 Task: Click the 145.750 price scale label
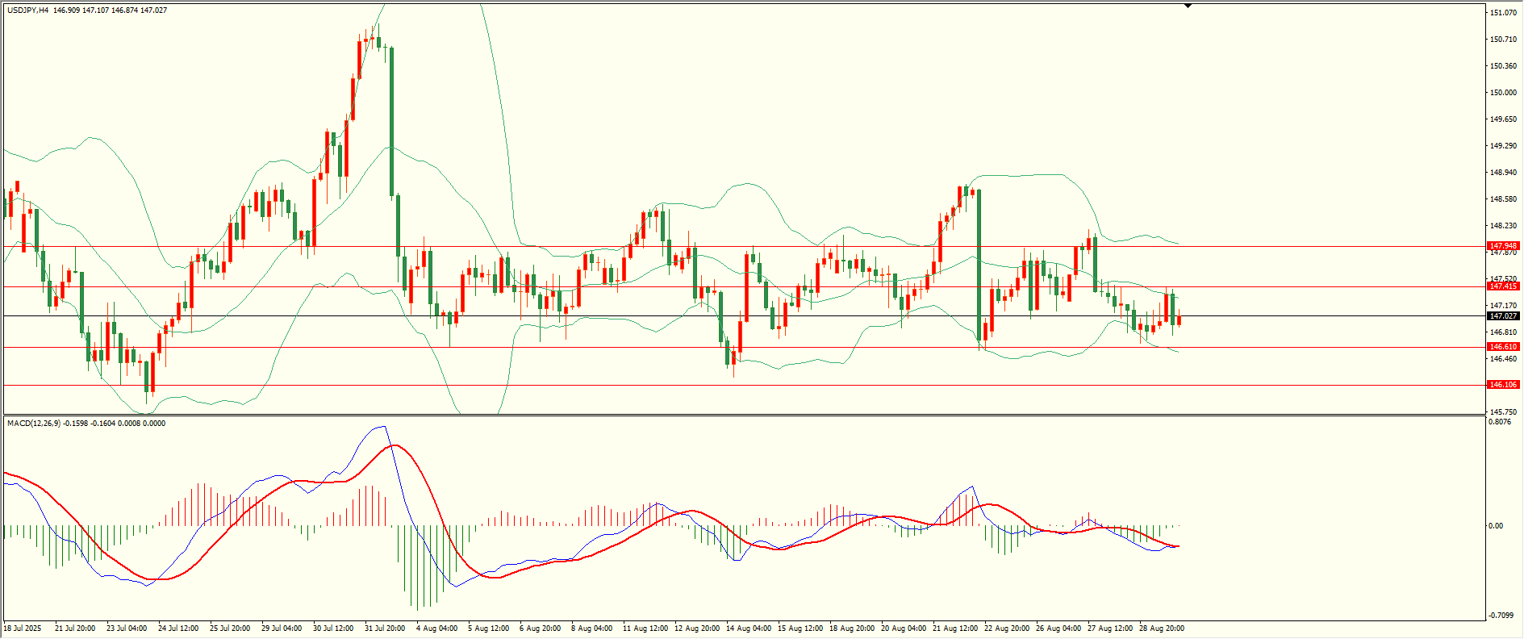pyautogui.click(x=1503, y=411)
